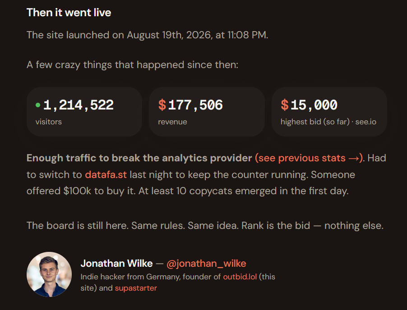
Task: Click the orange dollar sign beside 15,000
Action: 285,105
